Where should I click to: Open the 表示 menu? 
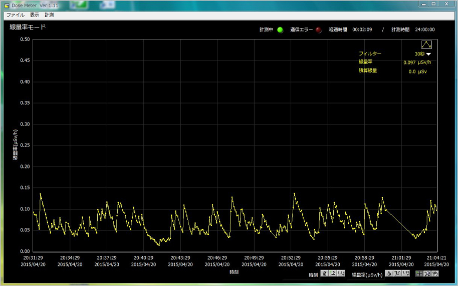point(34,15)
